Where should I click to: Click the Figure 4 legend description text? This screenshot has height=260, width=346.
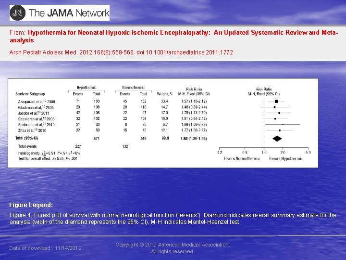coord(173,219)
